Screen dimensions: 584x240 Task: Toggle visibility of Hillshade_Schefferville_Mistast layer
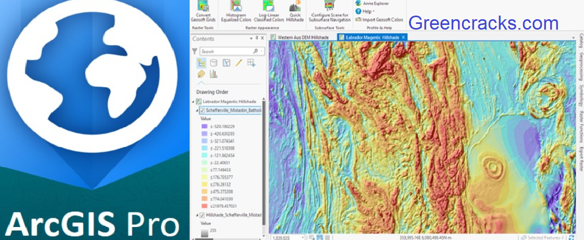(202, 215)
